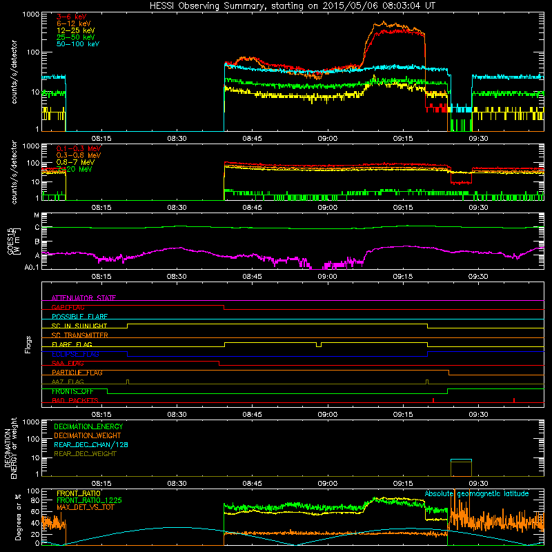This screenshot has width=552, height=552.
Task: Click the GOES15 axis label
Action: tap(10, 241)
